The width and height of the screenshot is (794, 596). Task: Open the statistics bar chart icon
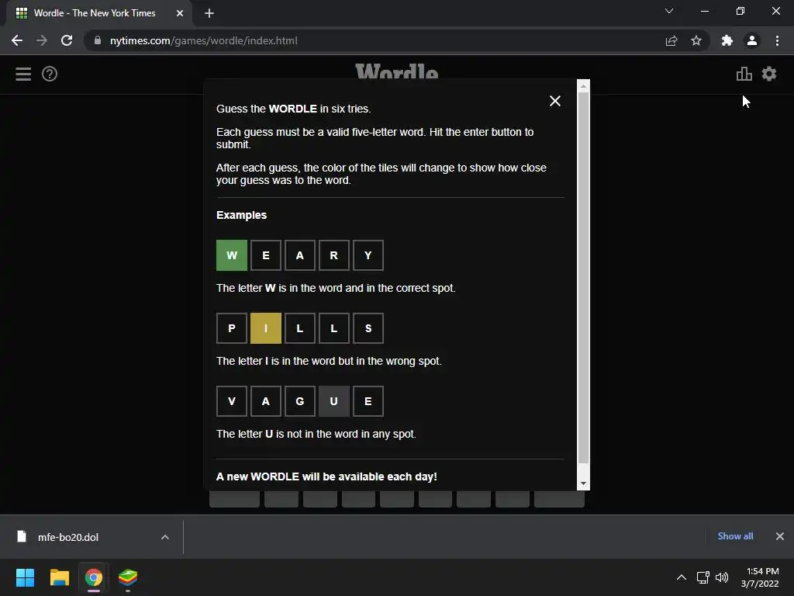[744, 74]
